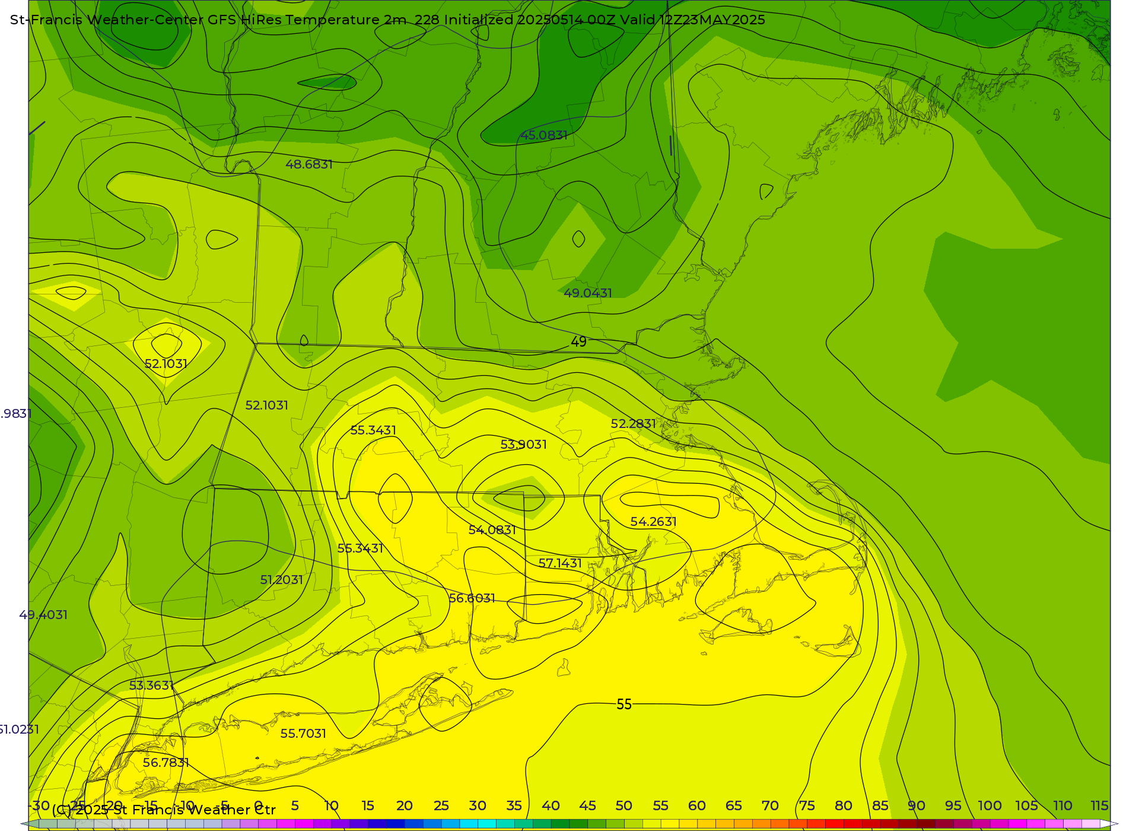Click the map title text at top

(x=387, y=20)
